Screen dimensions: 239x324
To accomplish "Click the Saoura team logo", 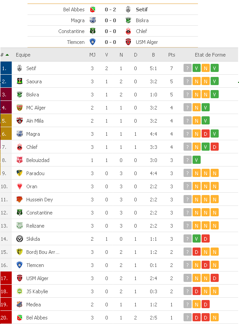I will coord(19,81).
